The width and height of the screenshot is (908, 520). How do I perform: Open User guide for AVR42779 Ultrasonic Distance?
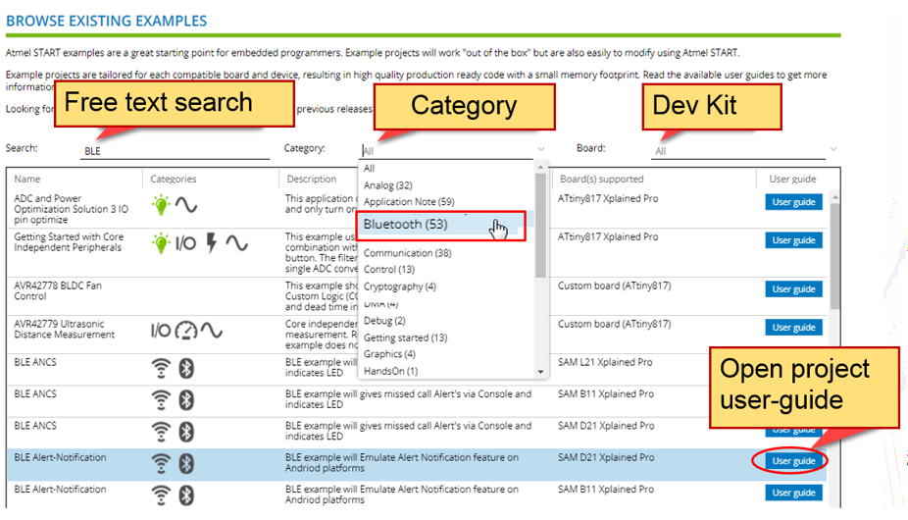click(x=793, y=327)
